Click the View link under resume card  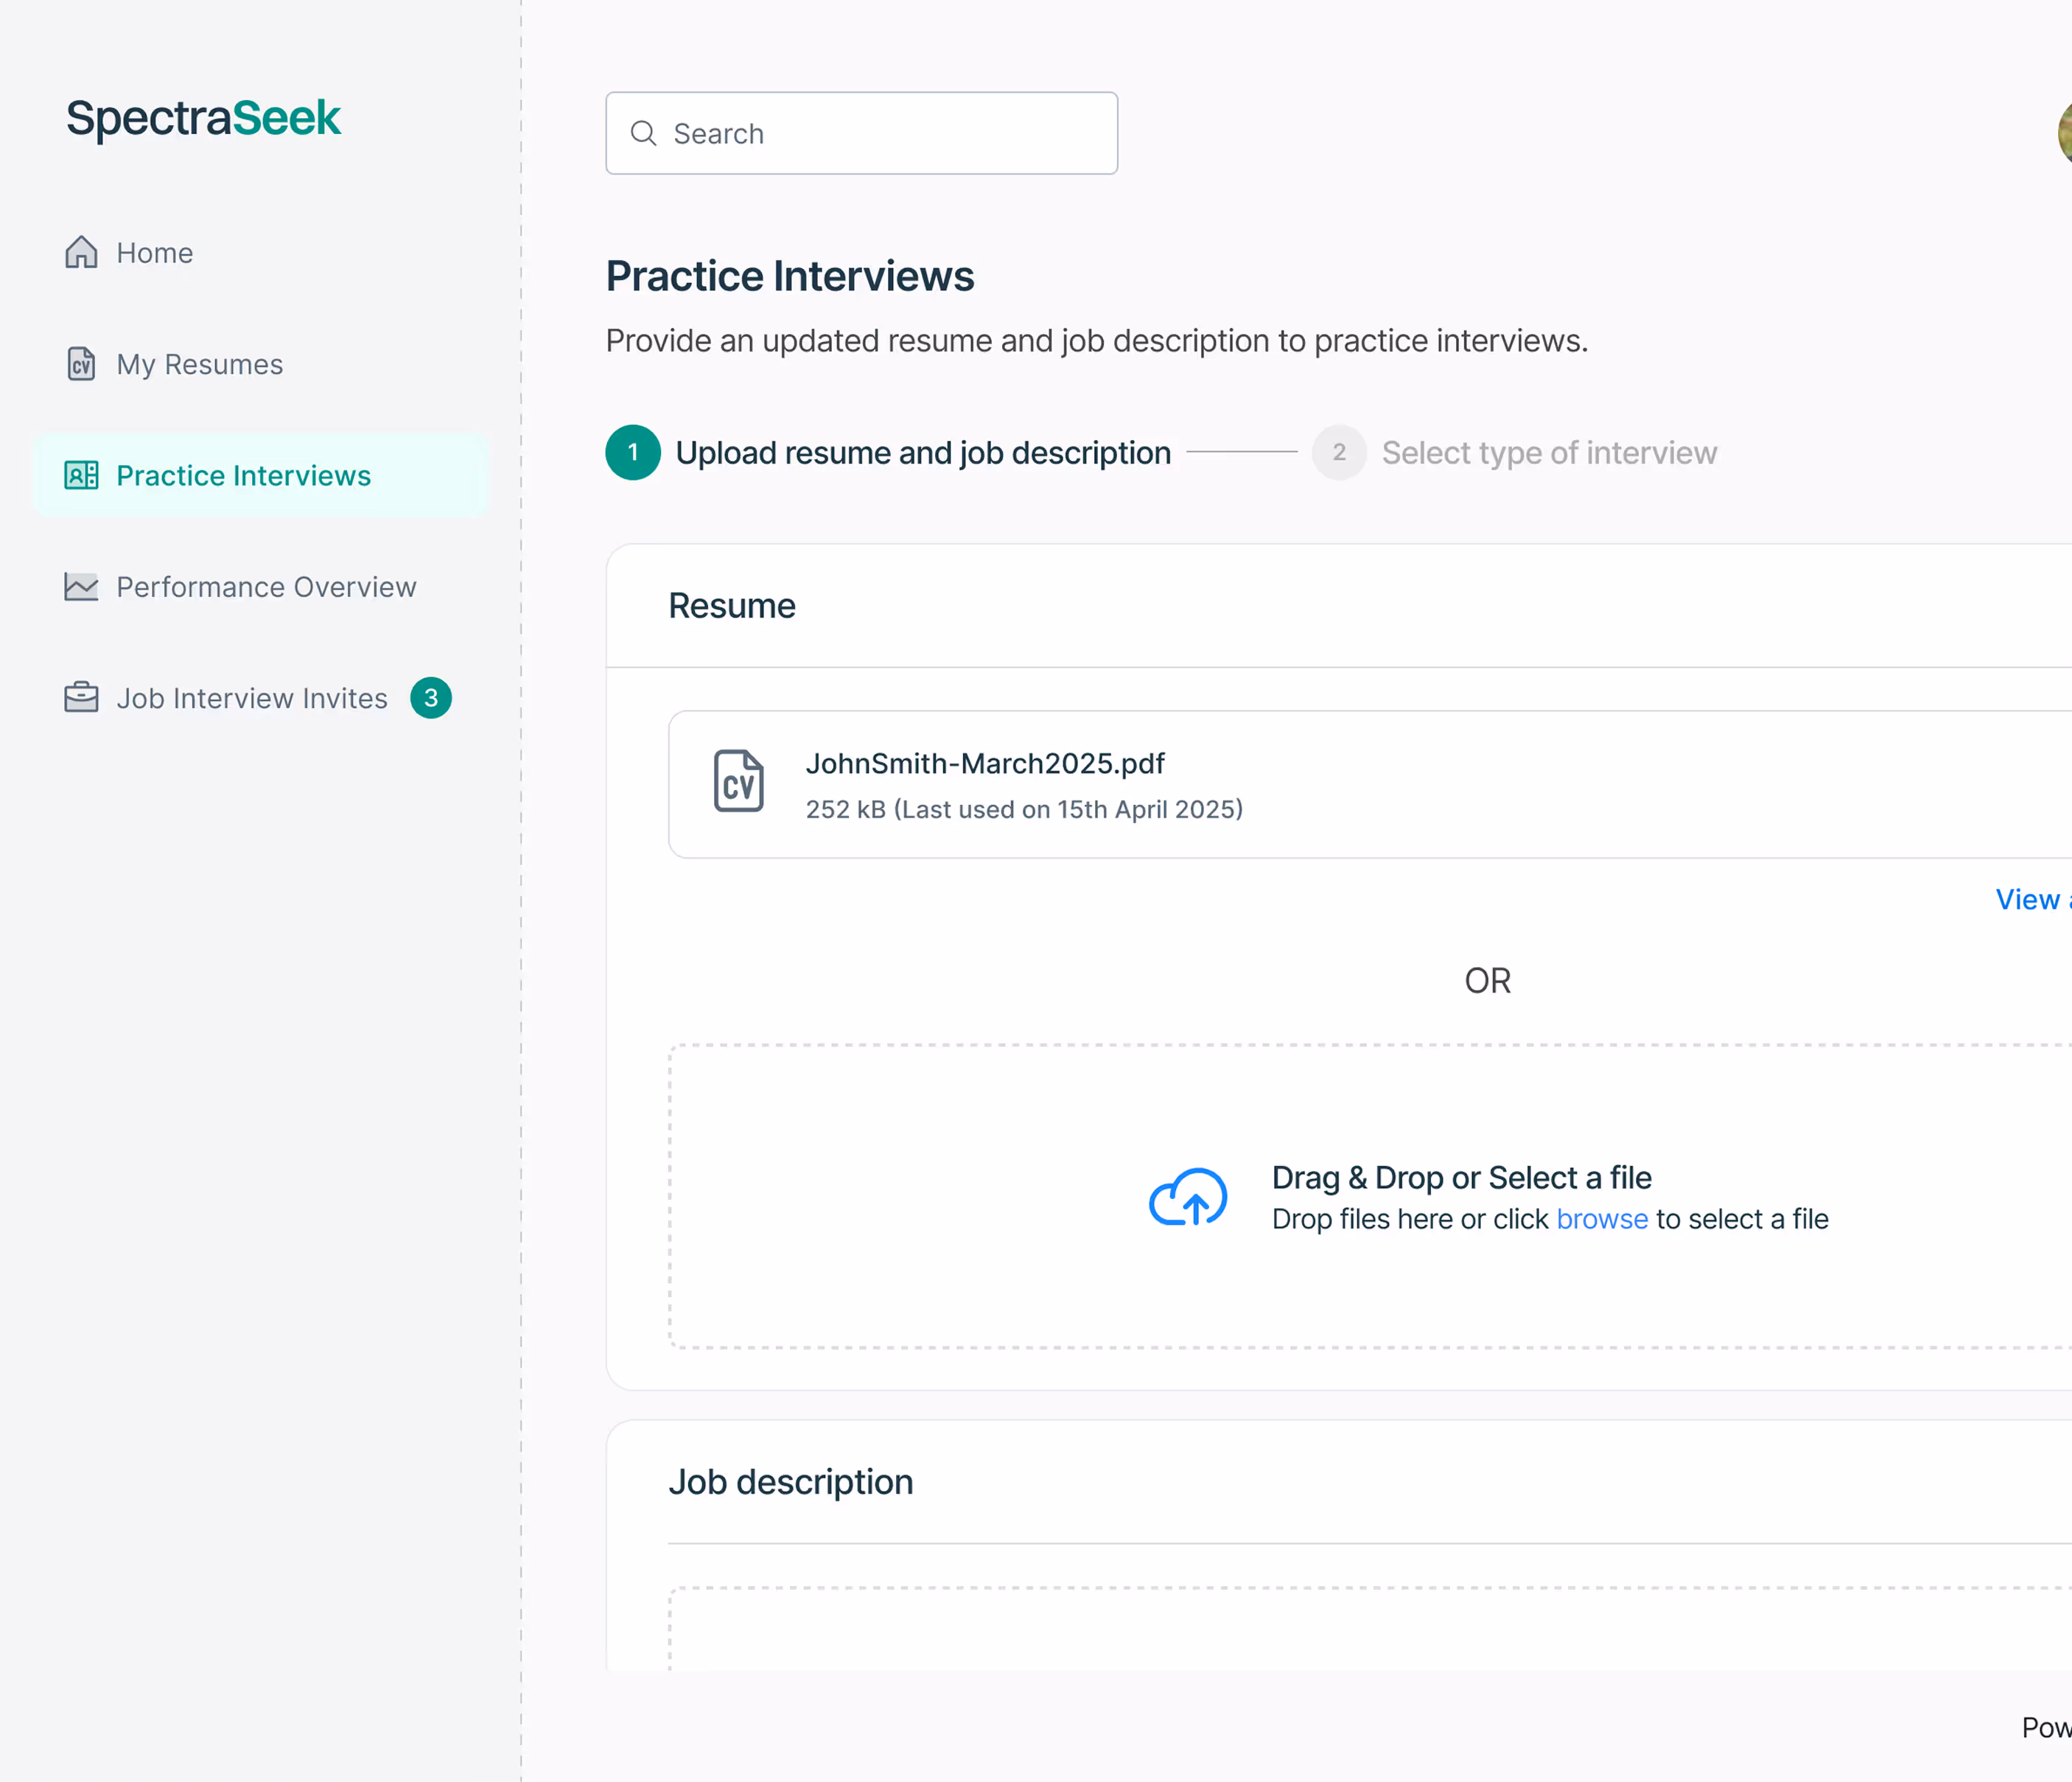pyautogui.click(x=2032, y=899)
